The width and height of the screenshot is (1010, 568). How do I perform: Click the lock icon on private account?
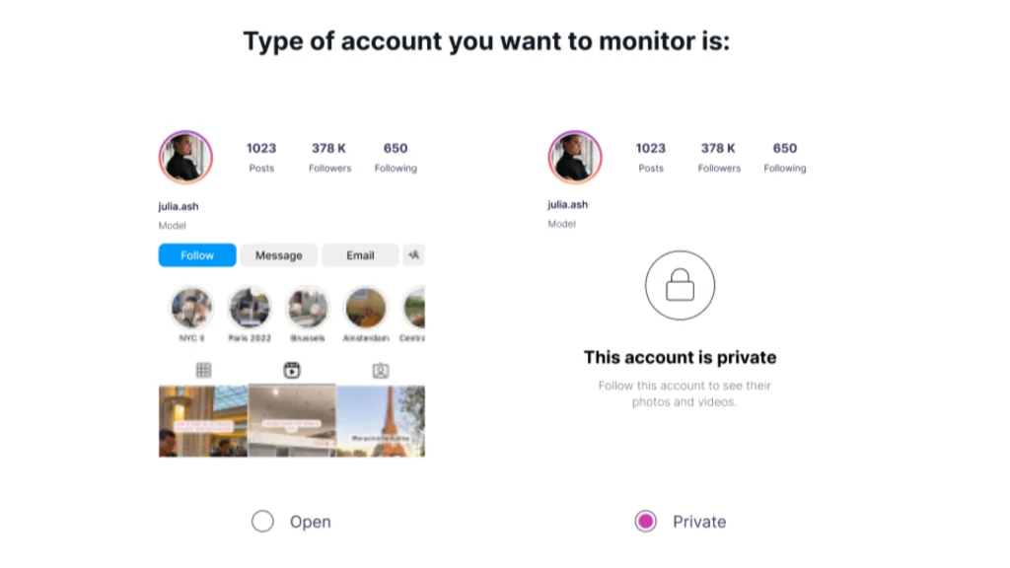(681, 285)
